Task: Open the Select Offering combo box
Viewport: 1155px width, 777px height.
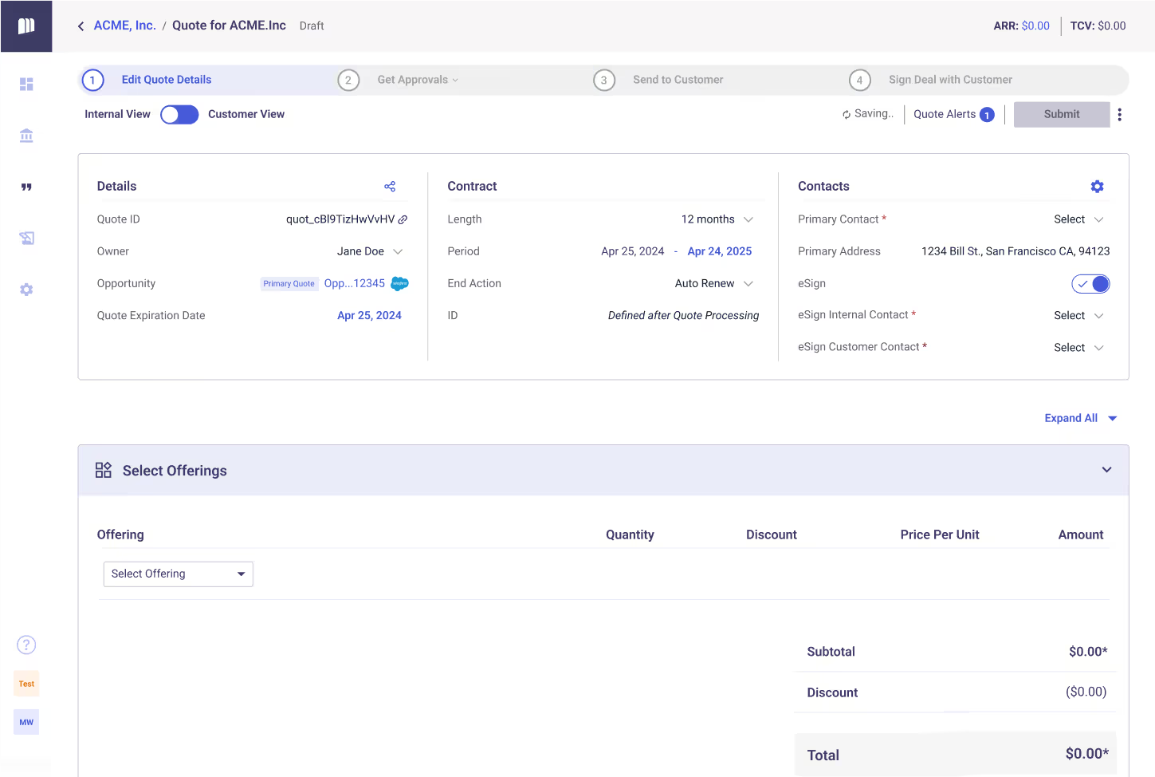Action: point(179,574)
